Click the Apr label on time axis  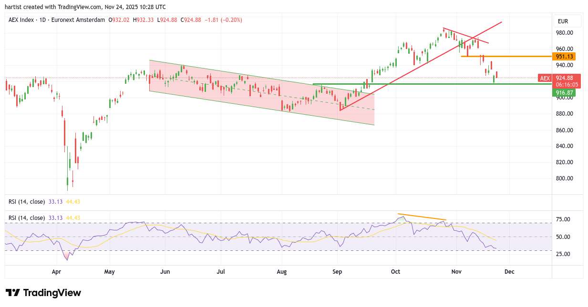click(56, 272)
